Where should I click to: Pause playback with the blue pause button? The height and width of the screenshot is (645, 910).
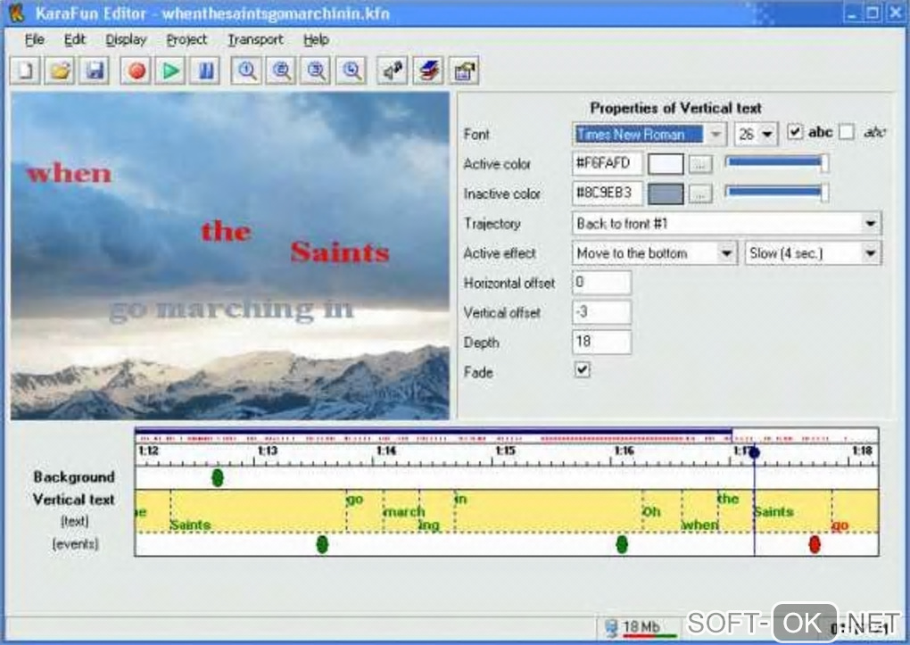[x=205, y=70]
